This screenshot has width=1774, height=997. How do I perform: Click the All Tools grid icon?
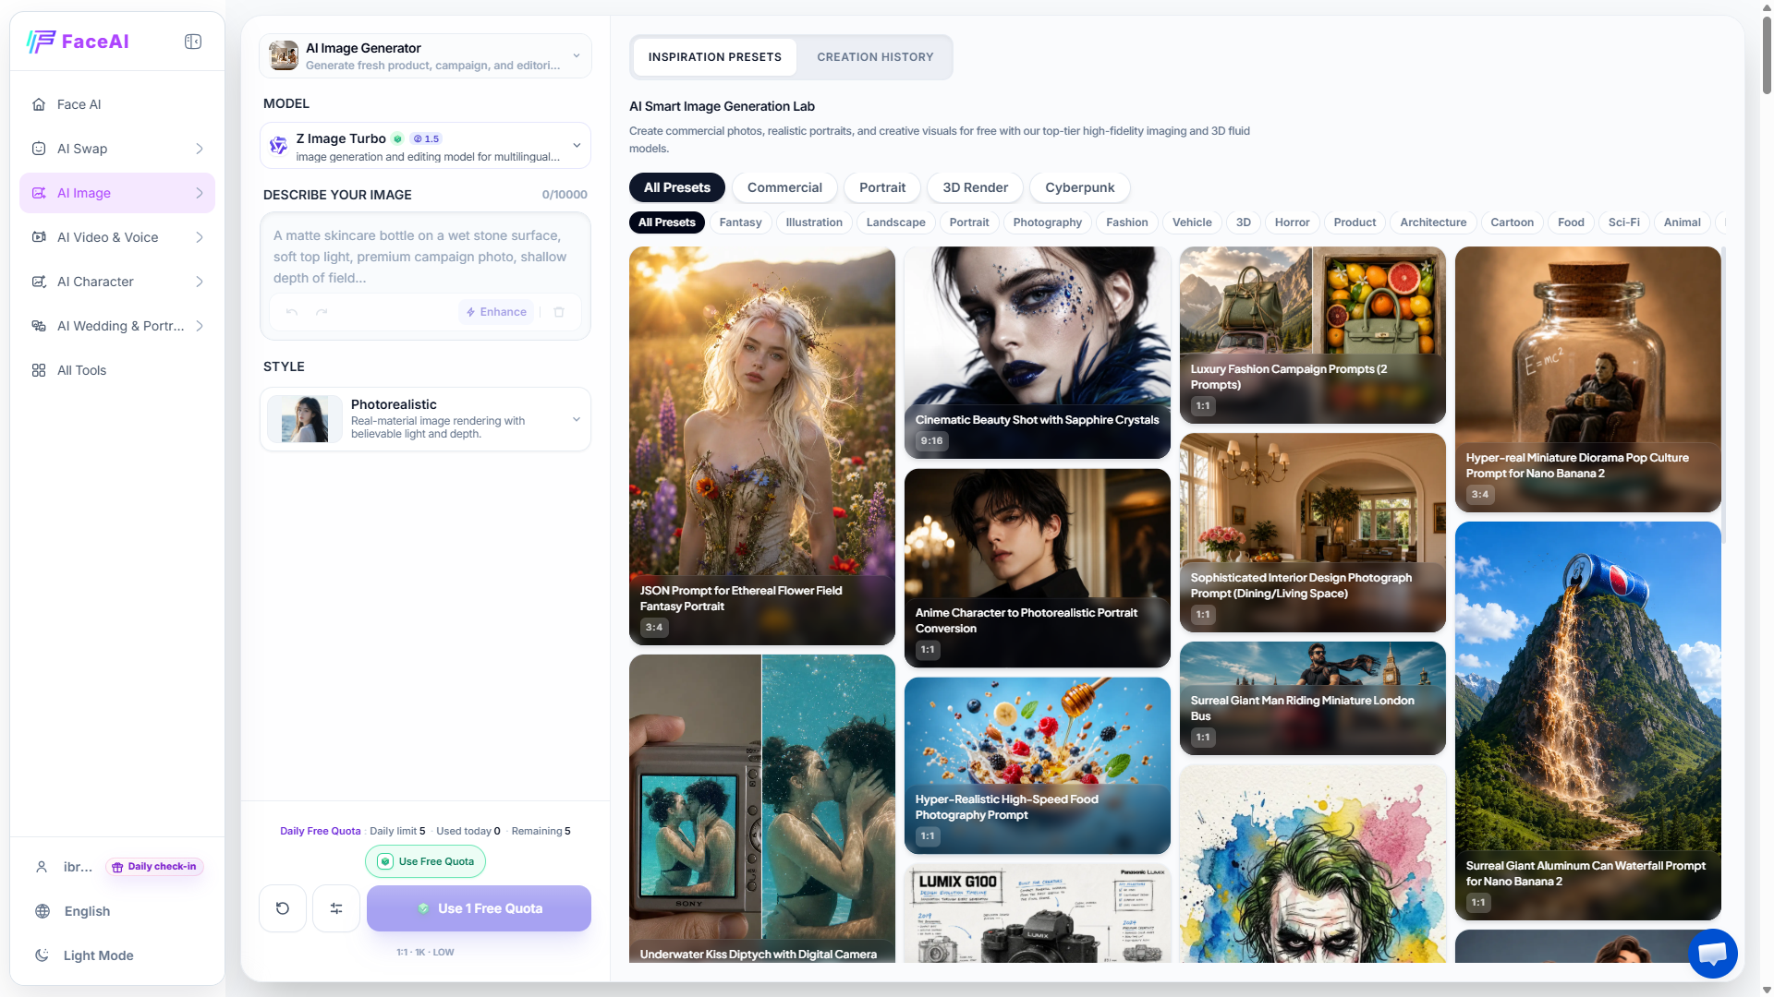(x=39, y=370)
